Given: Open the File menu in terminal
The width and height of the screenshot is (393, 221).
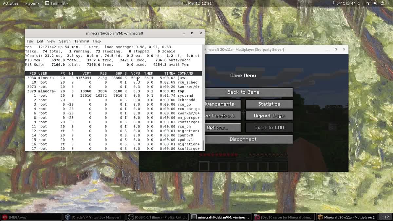Looking at the screenshot, I should 30,41.
